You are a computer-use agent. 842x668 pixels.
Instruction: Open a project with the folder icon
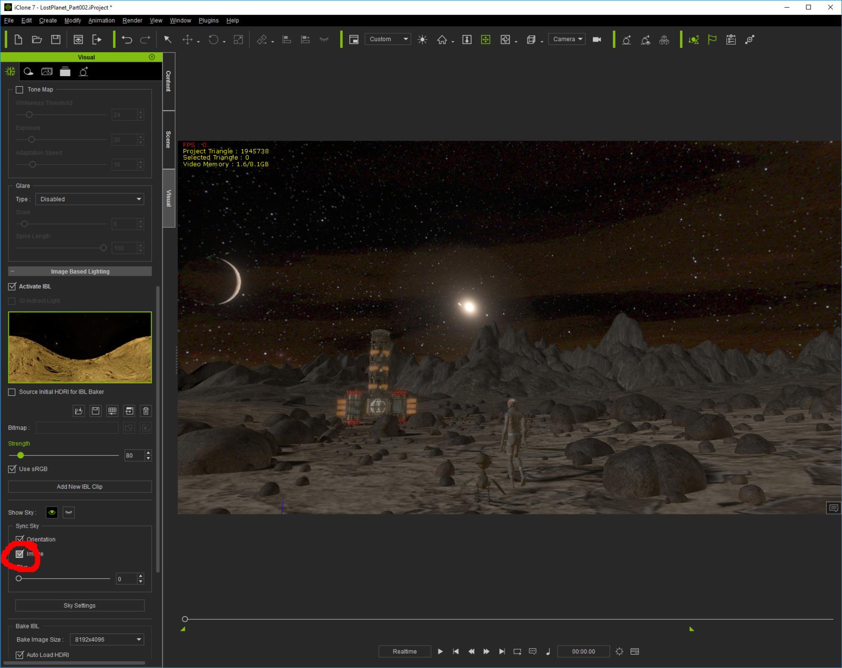click(37, 40)
